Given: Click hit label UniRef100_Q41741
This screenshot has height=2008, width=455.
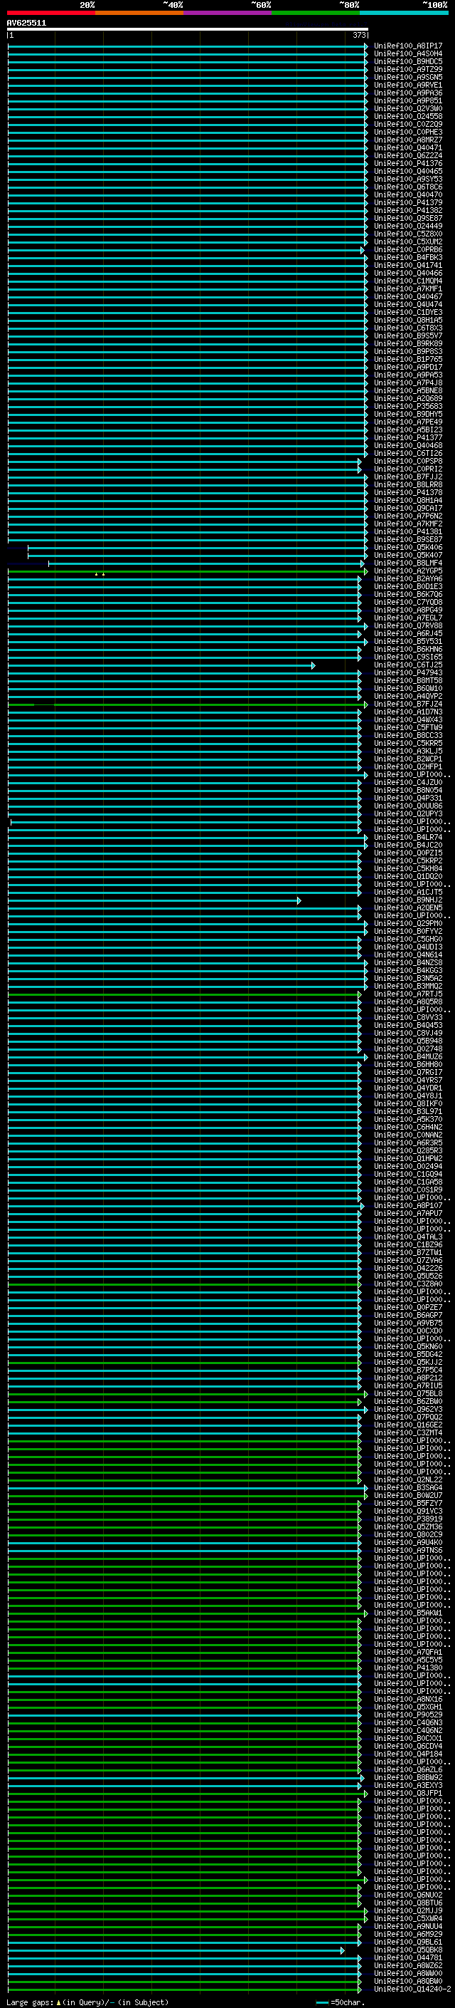Looking at the screenshot, I should [407, 265].
